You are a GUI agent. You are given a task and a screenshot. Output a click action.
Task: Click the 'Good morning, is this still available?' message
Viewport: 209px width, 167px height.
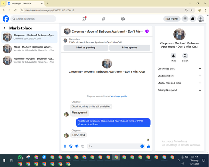point(91,106)
